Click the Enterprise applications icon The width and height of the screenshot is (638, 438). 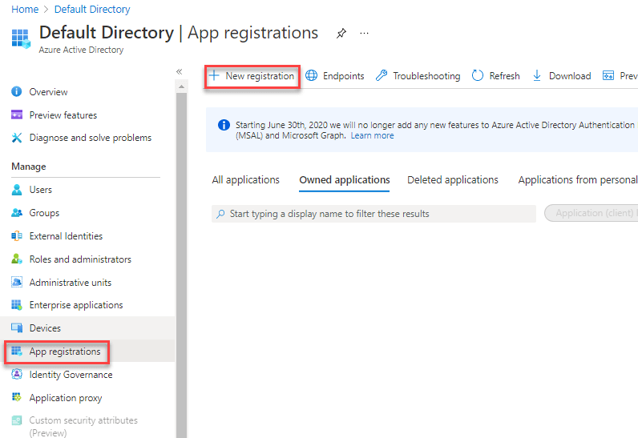tap(17, 305)
